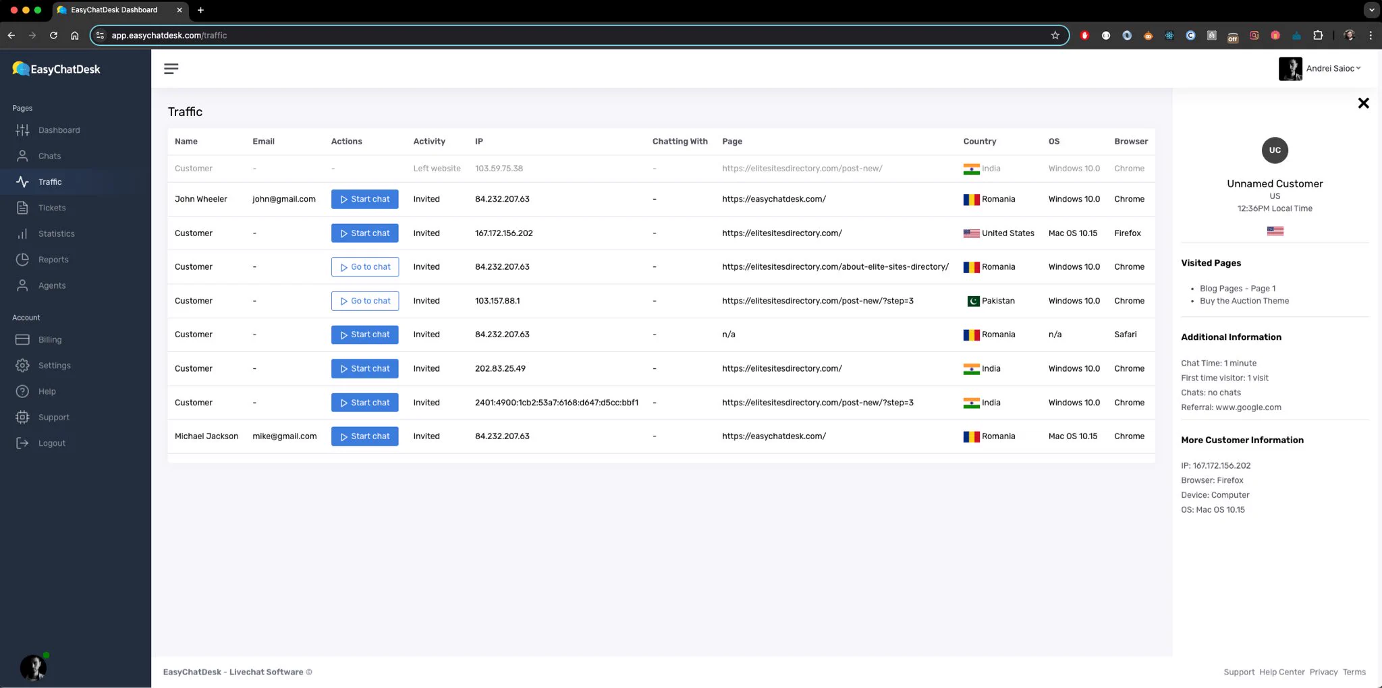Click the UC avatar circle
Image resolution: width=1382 pixels, height=688 pixels.
pos(1275,150)
